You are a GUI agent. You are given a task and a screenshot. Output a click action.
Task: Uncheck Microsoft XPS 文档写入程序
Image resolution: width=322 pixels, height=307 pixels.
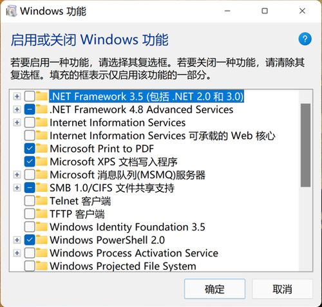[30, 162]
